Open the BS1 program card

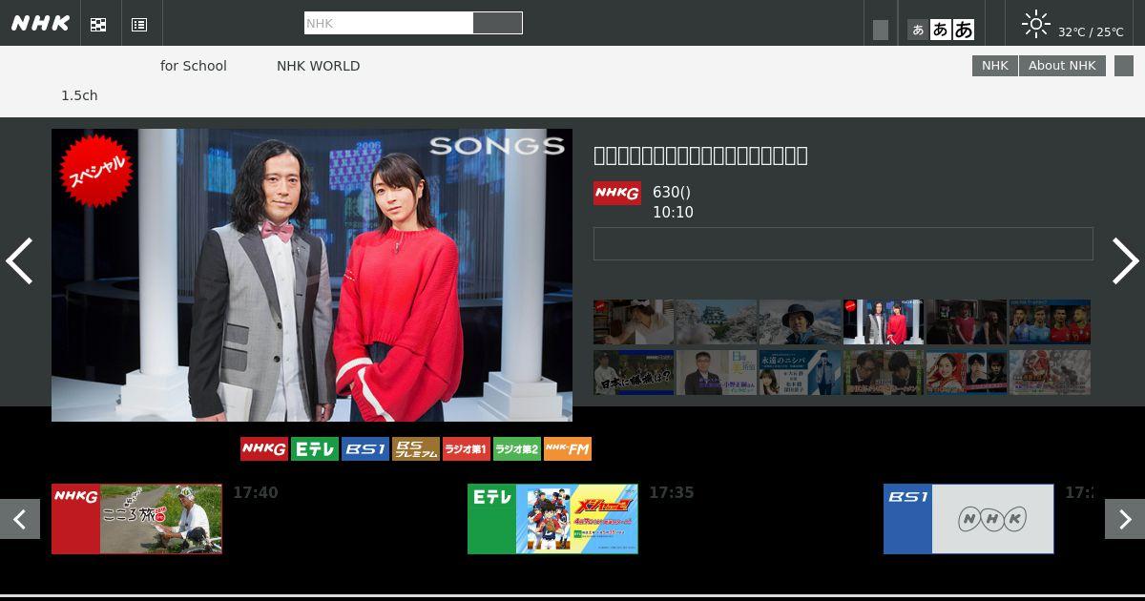click(x=968, y=519)
